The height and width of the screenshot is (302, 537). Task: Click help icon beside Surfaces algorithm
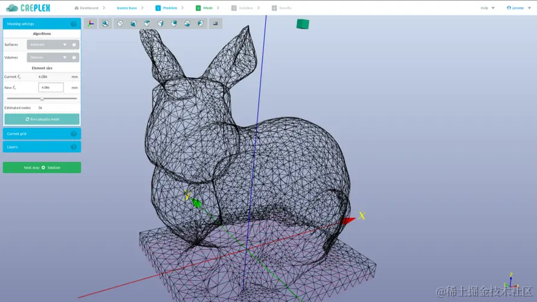pos(74,45)
